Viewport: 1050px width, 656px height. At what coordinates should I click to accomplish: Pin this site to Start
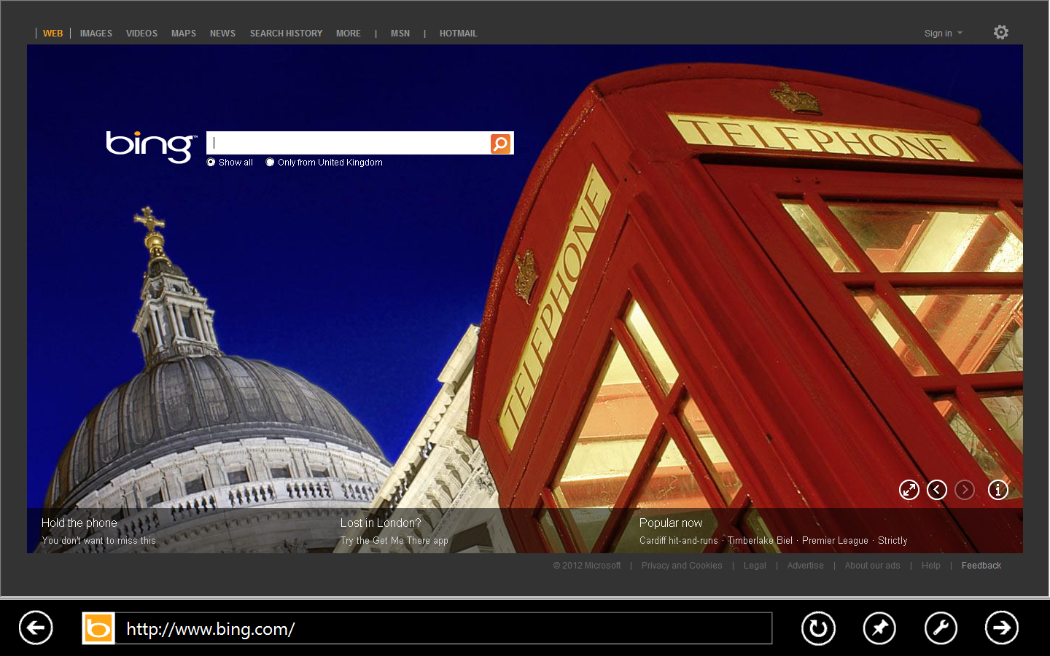coord(879,628)
